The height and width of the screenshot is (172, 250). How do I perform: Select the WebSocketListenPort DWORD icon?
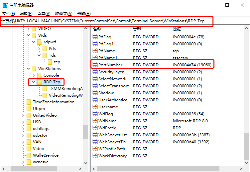(x=95, y=135)
